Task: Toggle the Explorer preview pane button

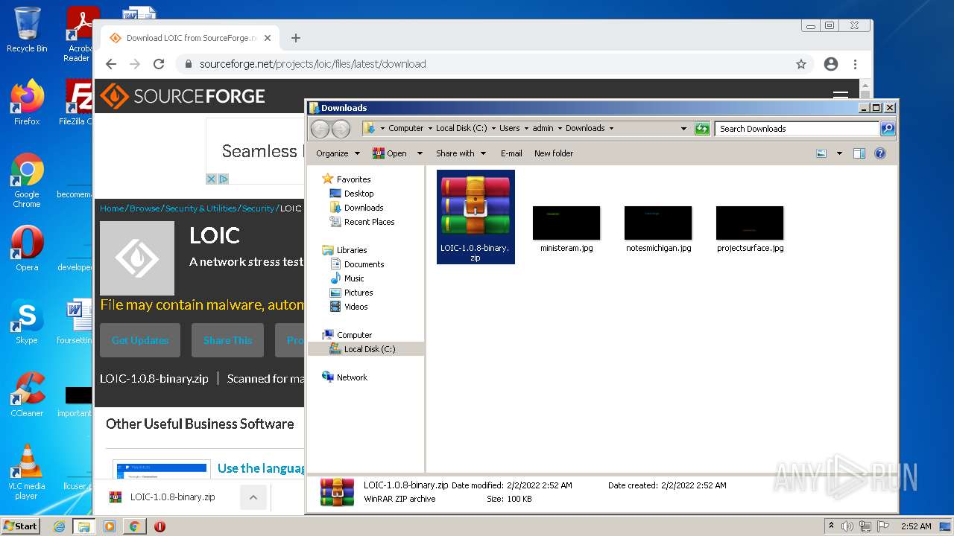Action: [859, 153]
